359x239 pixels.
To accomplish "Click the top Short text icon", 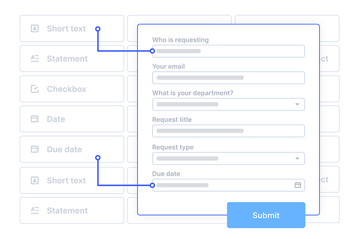I will click(x=34, y=29).
